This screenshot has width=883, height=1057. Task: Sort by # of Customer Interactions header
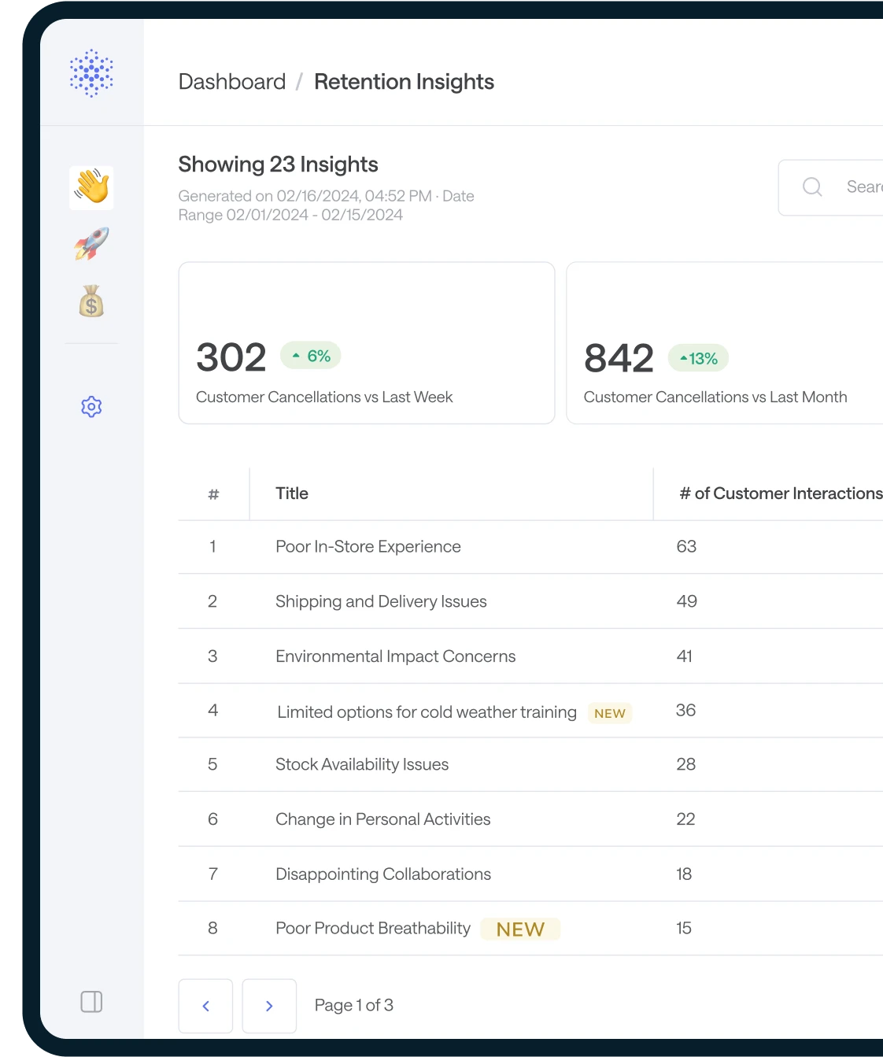click(779, 493)
